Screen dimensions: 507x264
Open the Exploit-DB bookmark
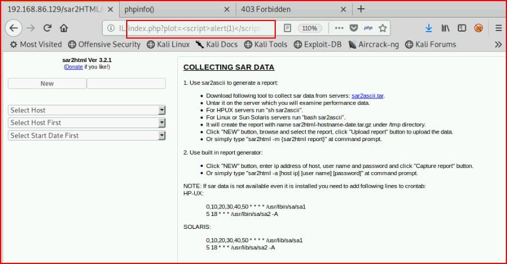click(317, 44)
